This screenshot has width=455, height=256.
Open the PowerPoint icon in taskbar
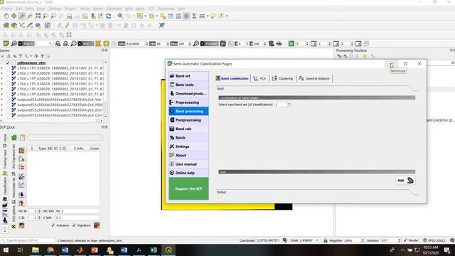pos(95,250)
